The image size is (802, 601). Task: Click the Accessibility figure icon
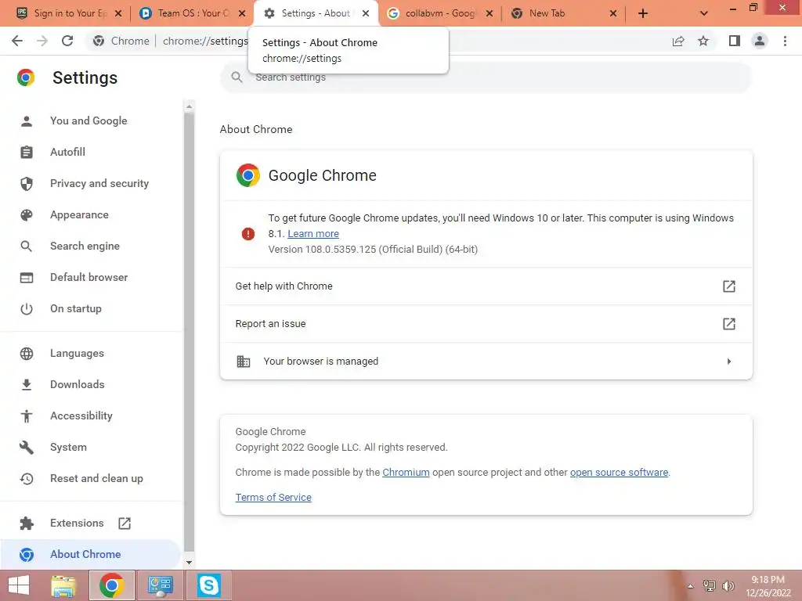pyautogui.click(x=26, y=416)
